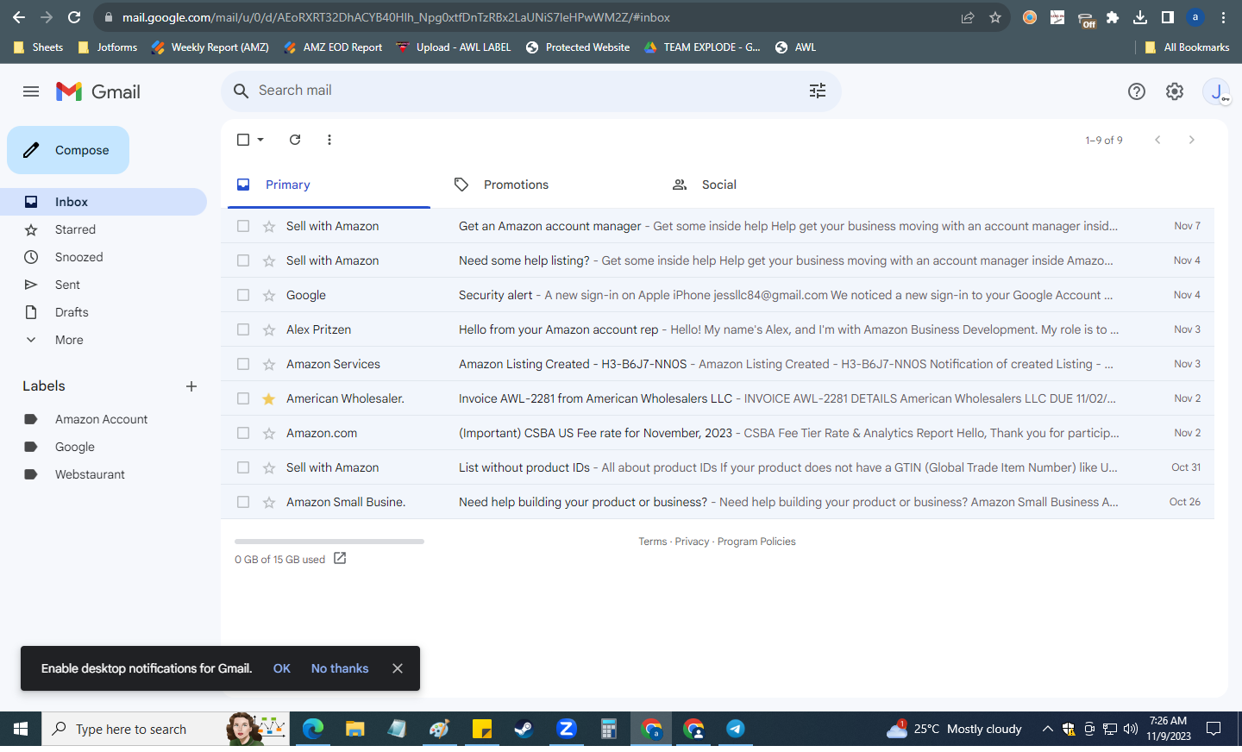Open the Terms link

click(x=653, y=542)
